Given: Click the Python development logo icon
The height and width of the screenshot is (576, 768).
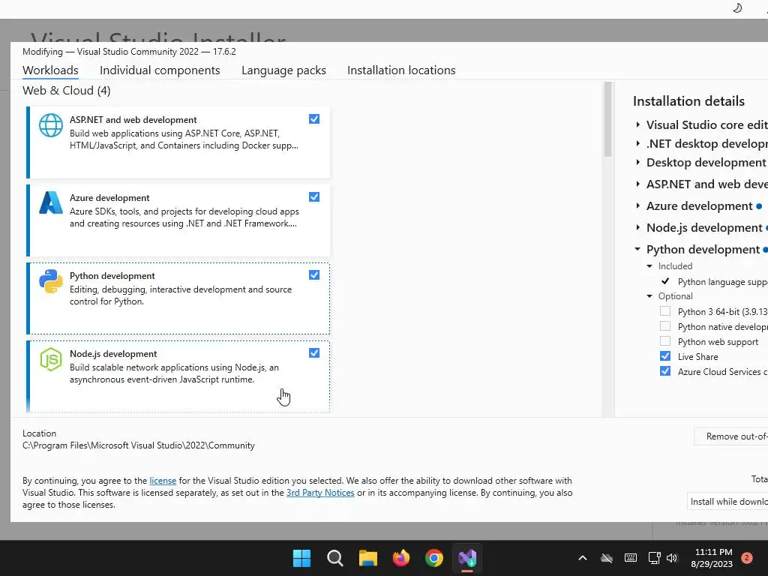Looking at the screenshot, I should (x=51, y=281).
